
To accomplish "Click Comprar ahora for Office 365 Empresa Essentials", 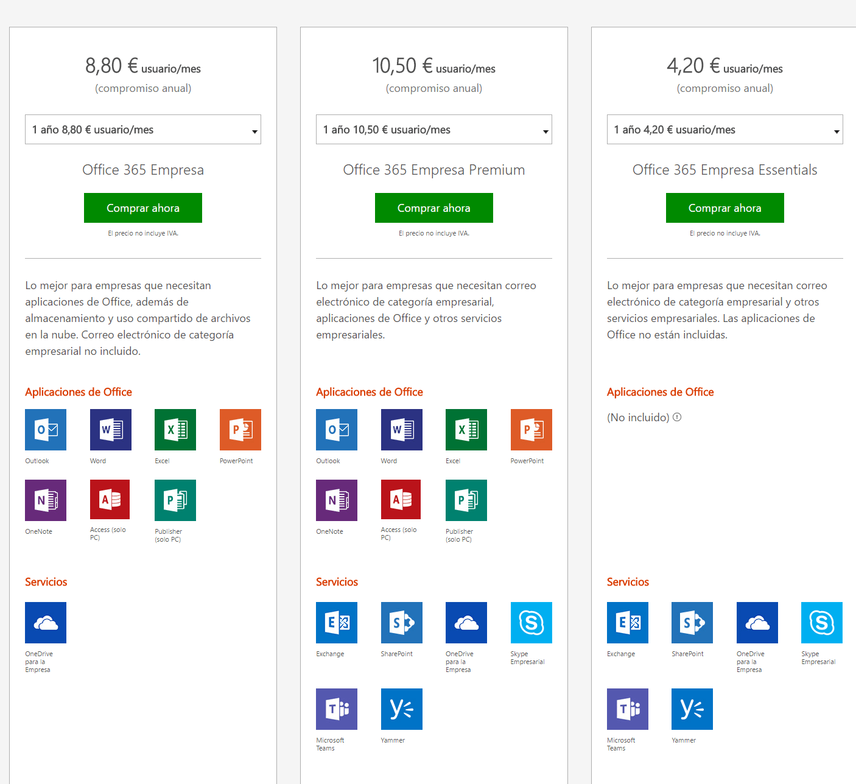I will (x=724, y=208).
